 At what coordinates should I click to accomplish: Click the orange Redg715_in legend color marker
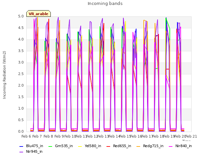coord(138,146)
